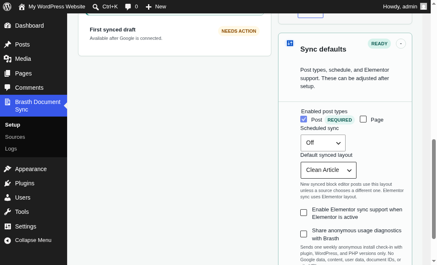Click the Plugins plug icon
The height and width of the screenshot is (265, 437).
(x=8, y=183)
